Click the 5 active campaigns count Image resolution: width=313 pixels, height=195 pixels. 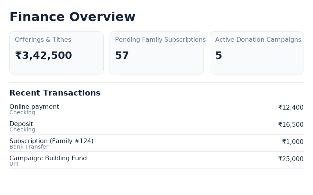click(219, 56)
